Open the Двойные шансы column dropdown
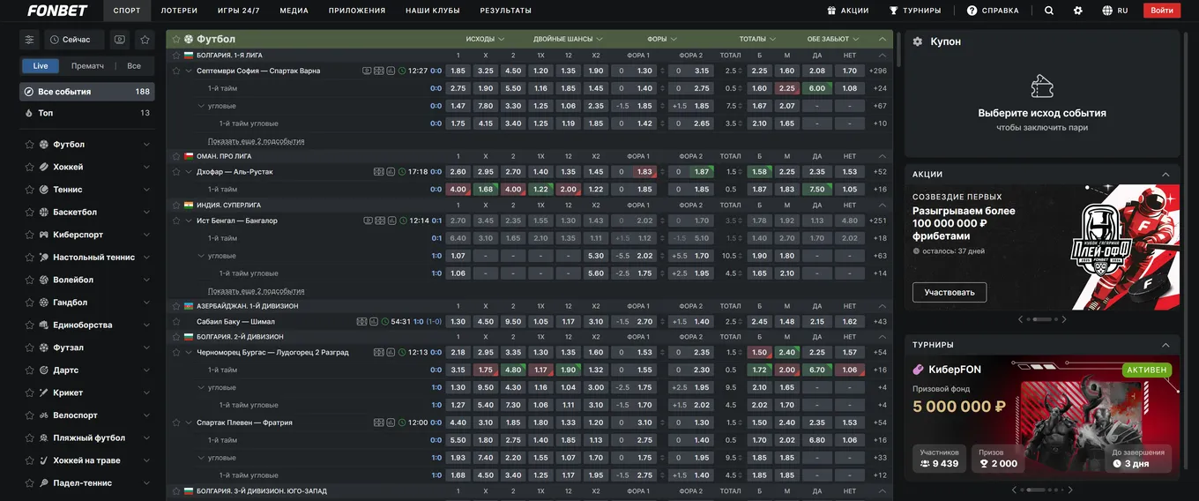Screen dimensions: 1199x501 568,39
